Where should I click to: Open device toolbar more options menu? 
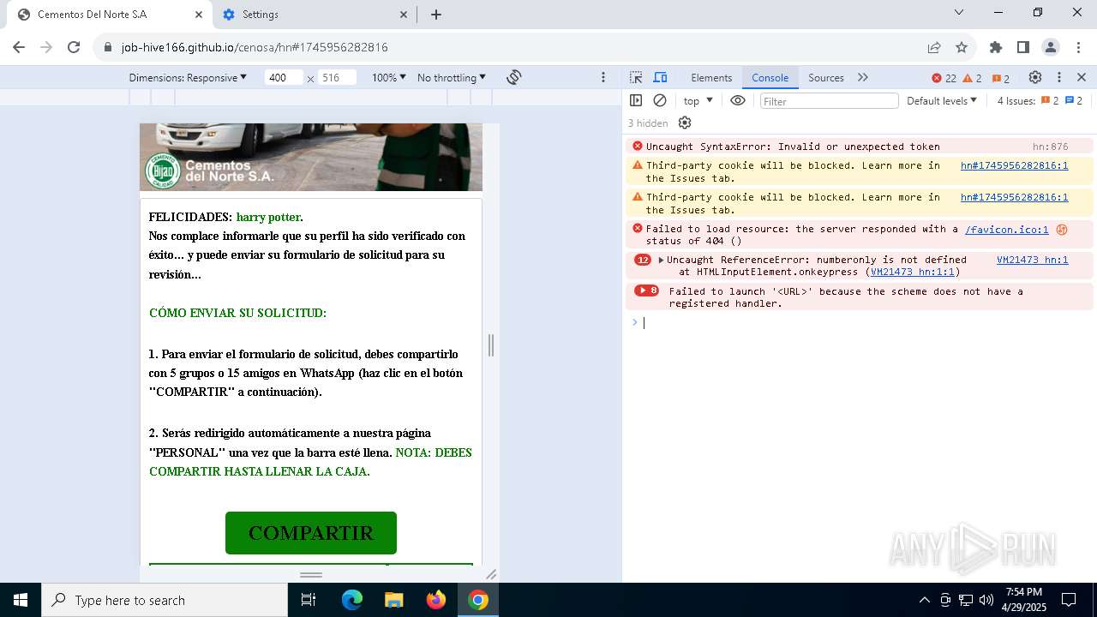tap(604, 77)
